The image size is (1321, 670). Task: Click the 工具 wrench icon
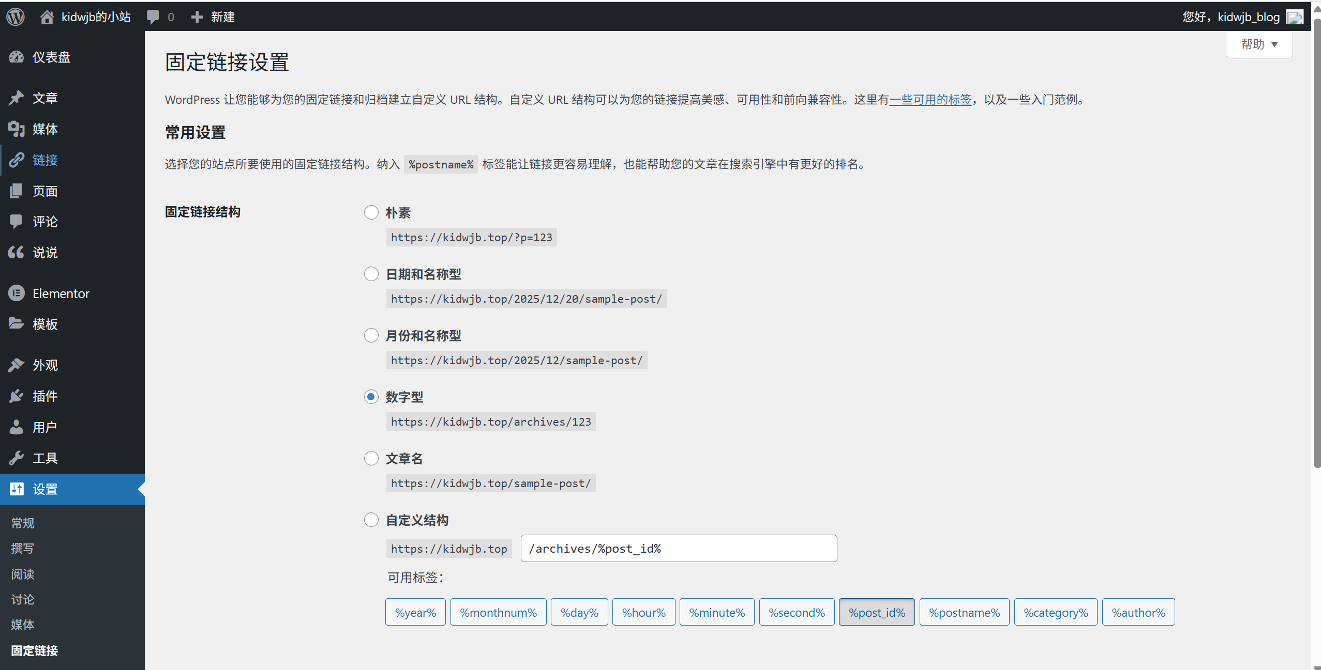pyautogui.click(x=17, y=458)
